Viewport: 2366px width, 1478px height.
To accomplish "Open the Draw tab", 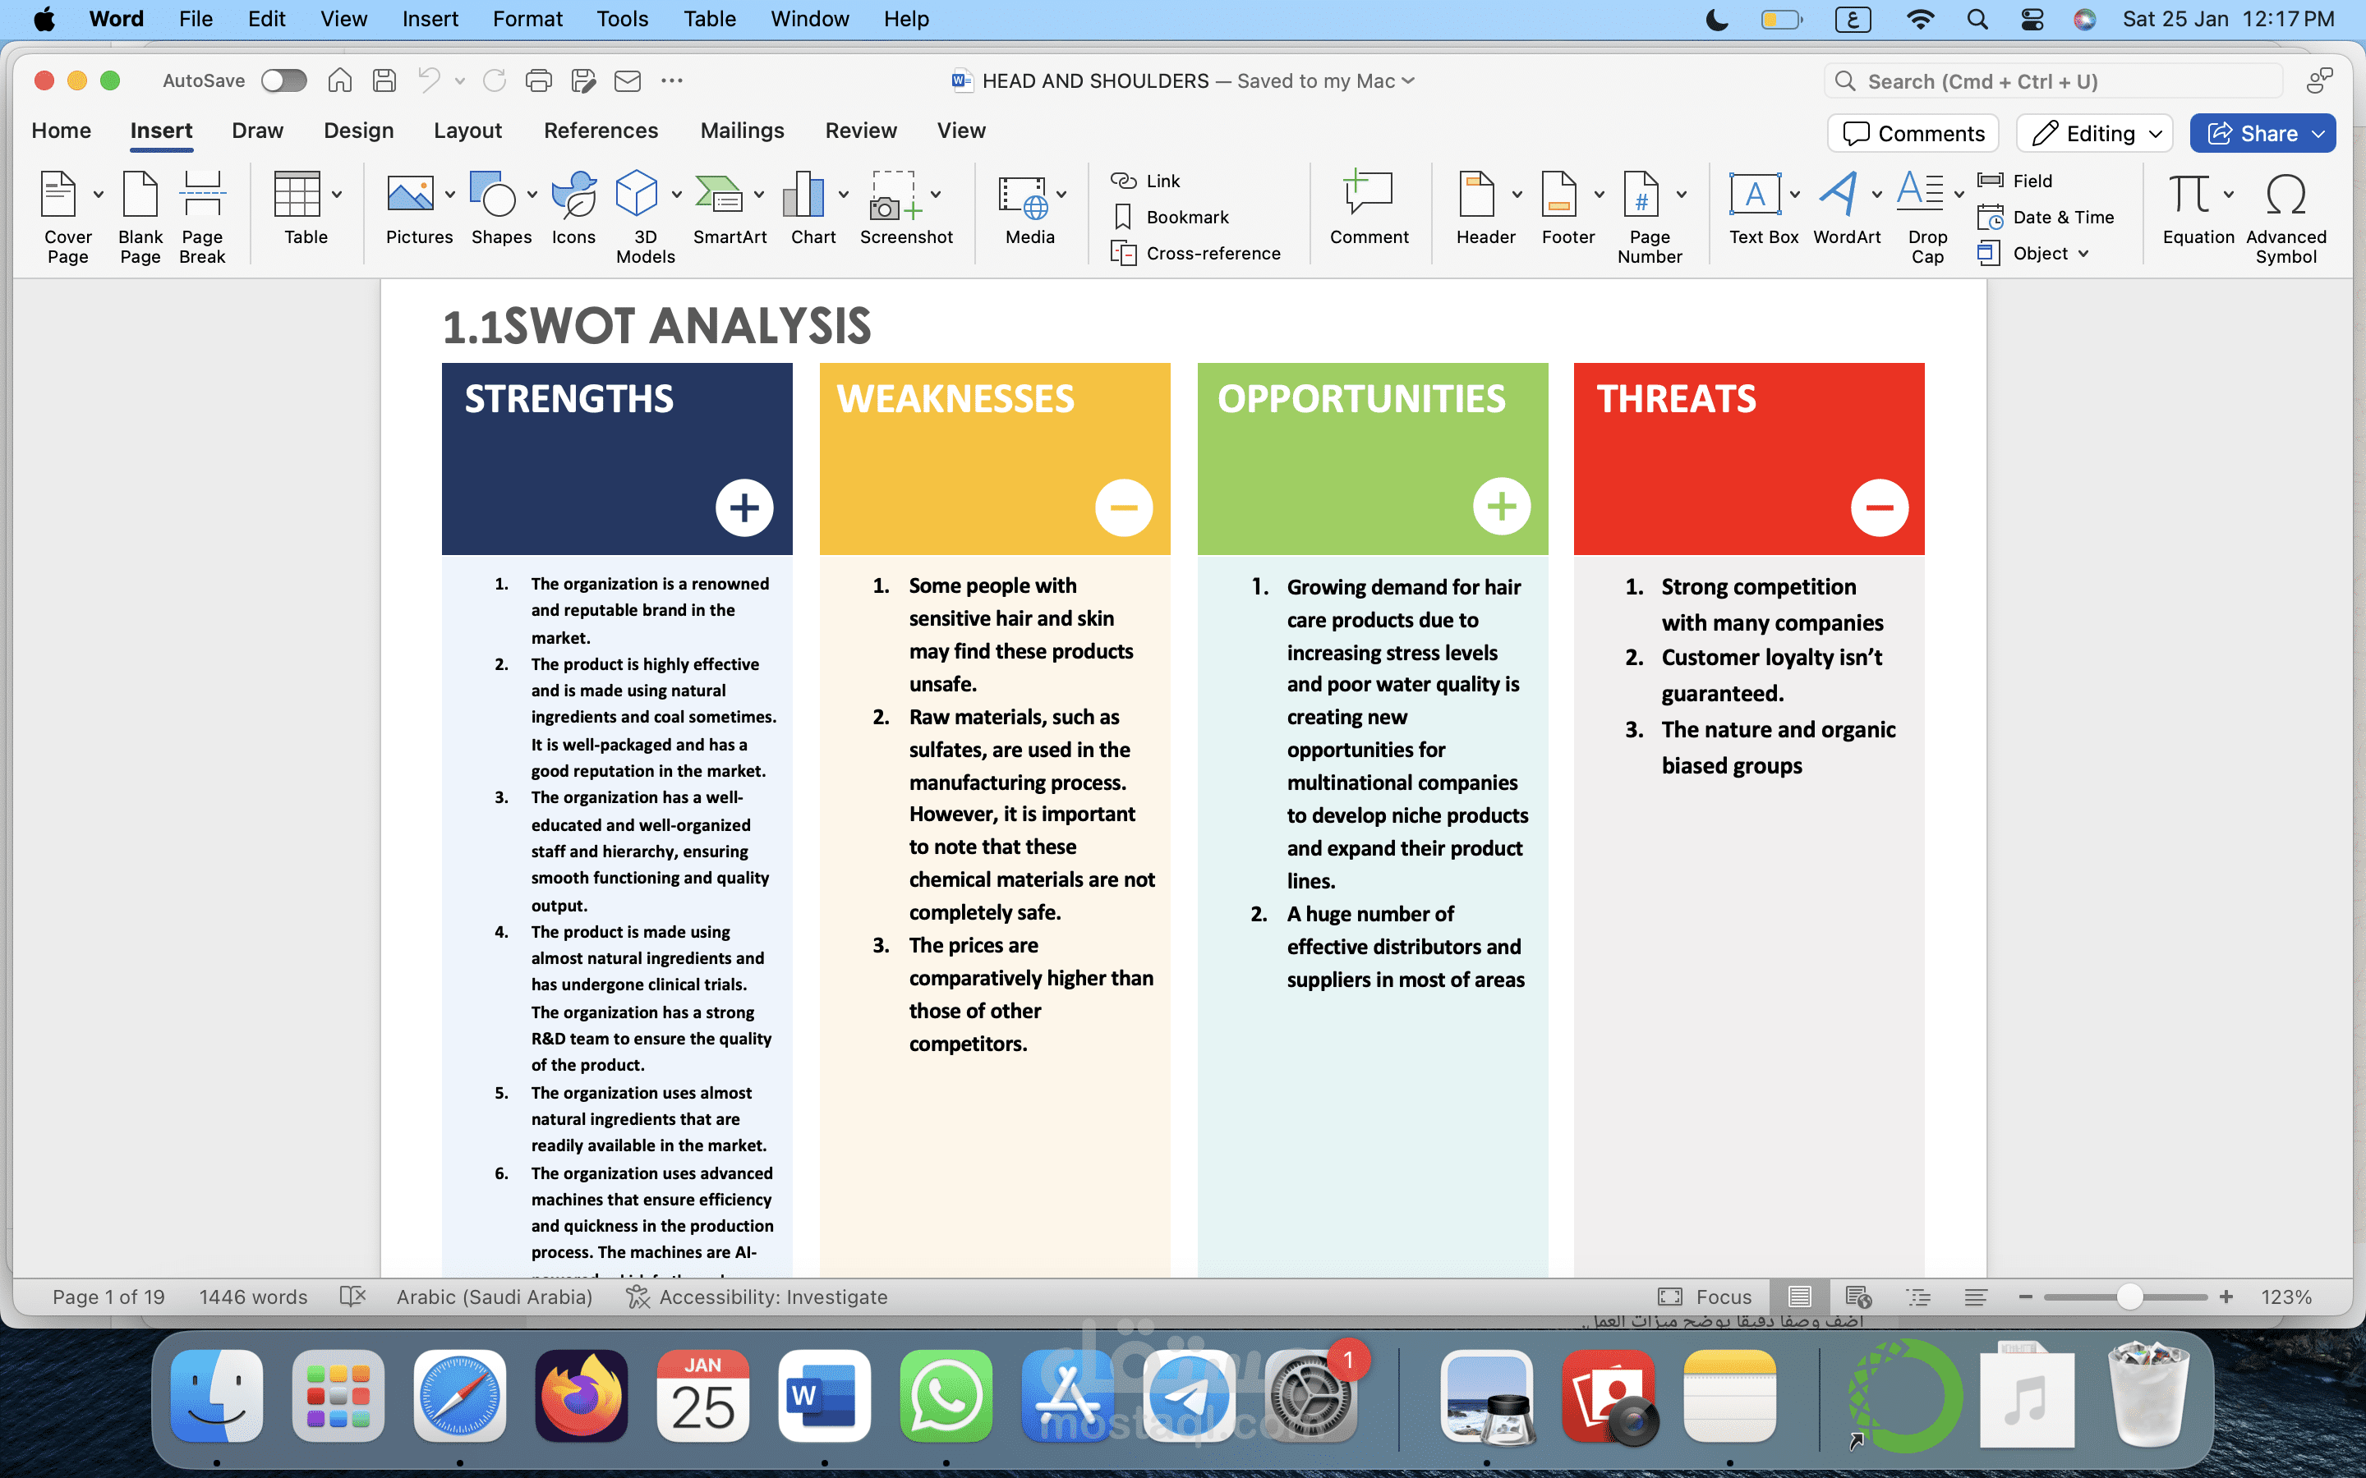I will coord(257,131).
